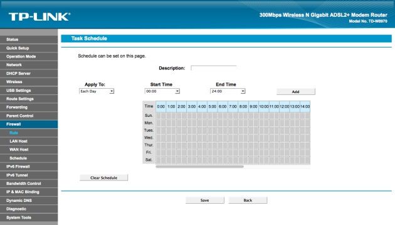The height and width of the screenshot is (225, 395).
Task: Open the Forwarding section
Action: coord(29,107)
